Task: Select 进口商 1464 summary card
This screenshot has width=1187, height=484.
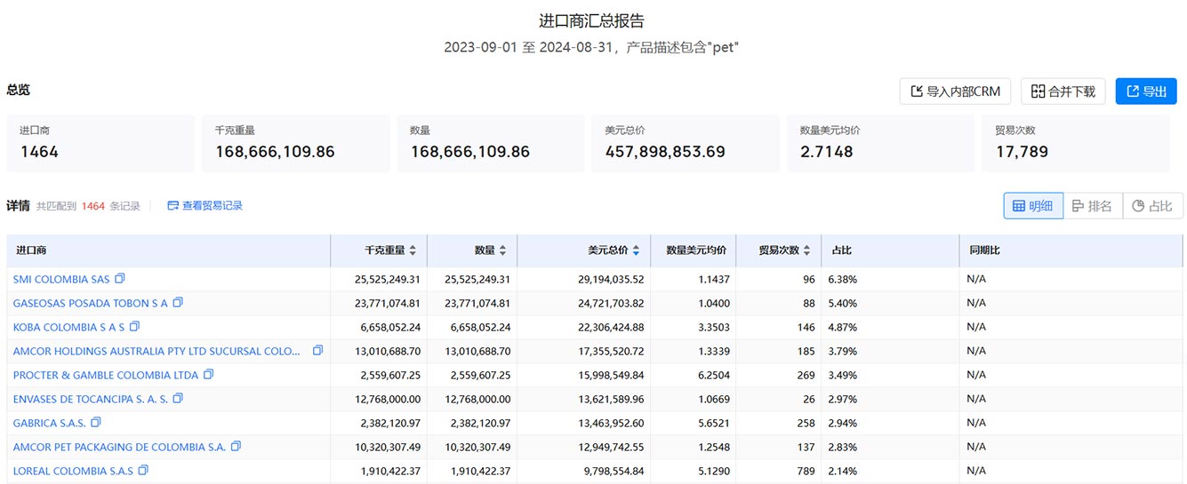Action: (100, 143)
